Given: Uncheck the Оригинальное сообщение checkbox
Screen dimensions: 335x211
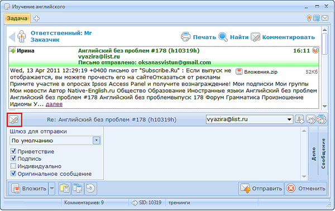Looking at the screenshot, I should click(13, 174).
